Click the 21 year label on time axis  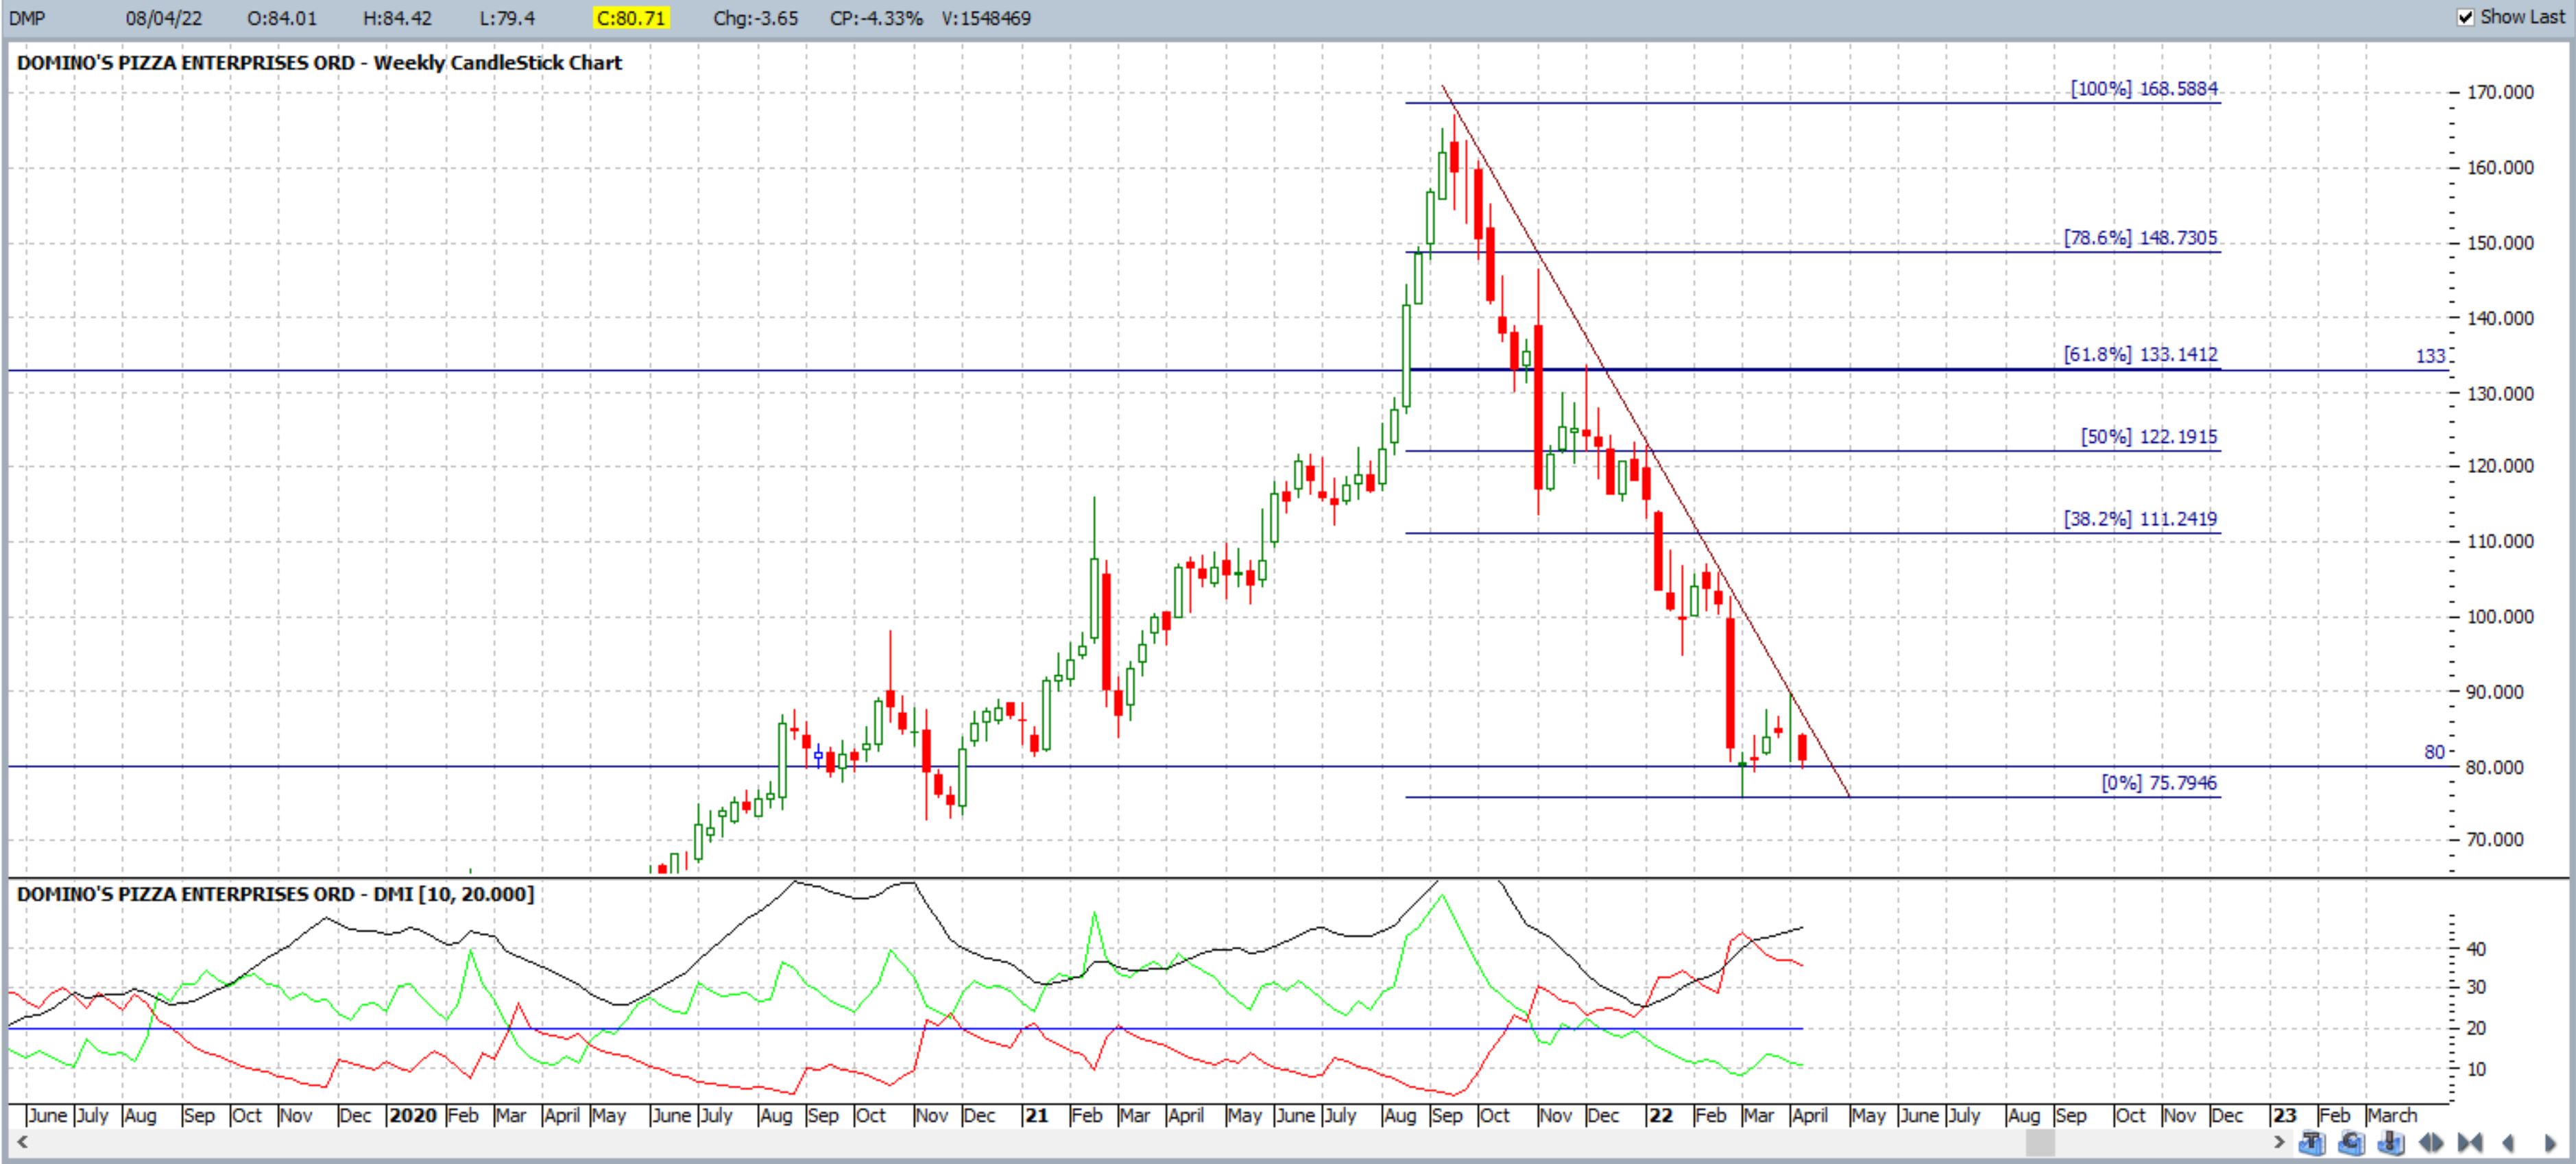(x=1036, y=1115)
